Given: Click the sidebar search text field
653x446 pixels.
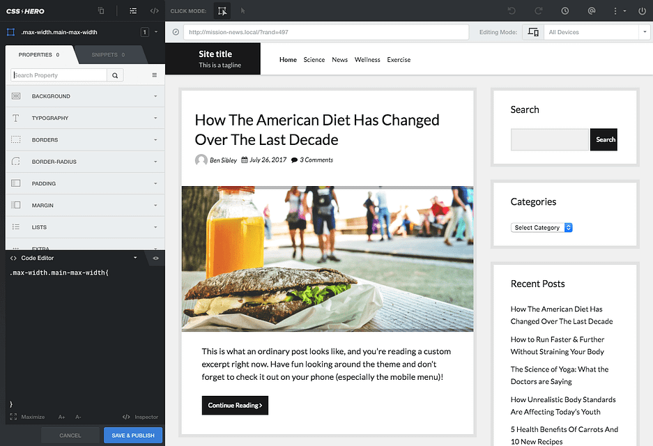Looking at the screenshot, I should click(550, 139).
